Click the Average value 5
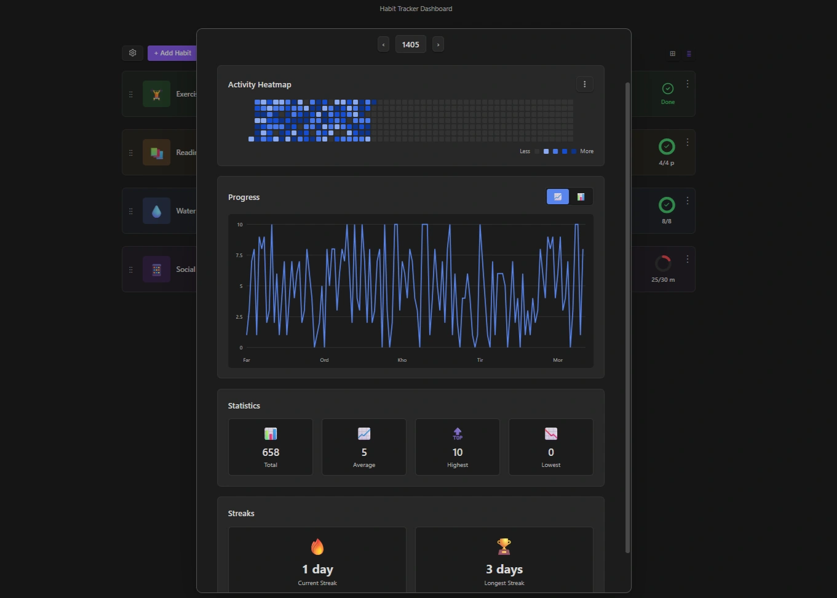 [x=364, y=452]
